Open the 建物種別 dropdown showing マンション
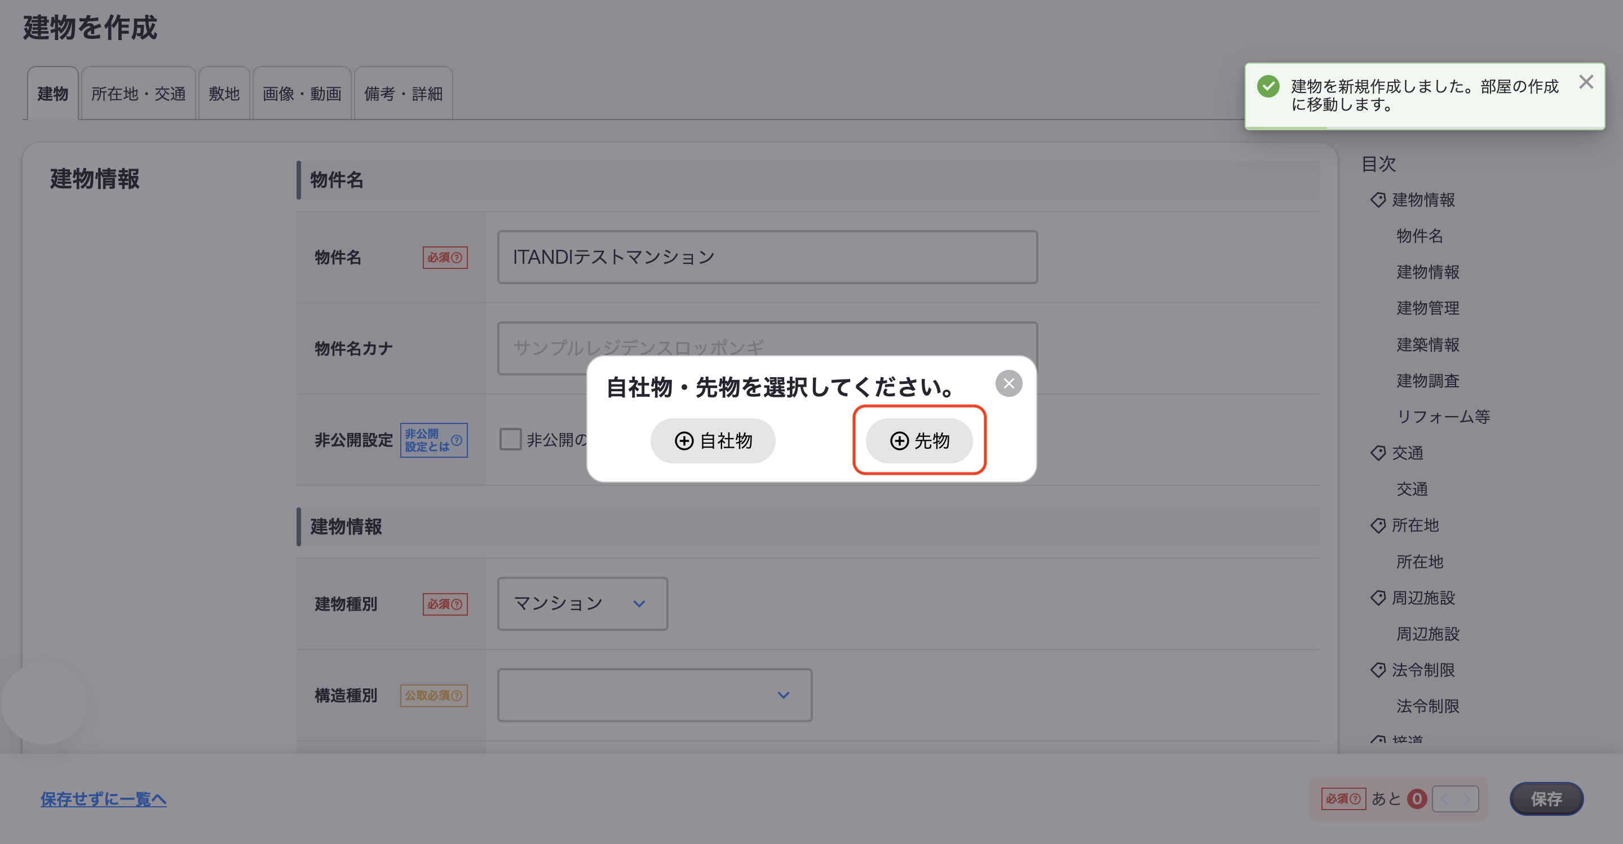The width and height of the screenshot is (1623, 844). (x=583, y=604)
